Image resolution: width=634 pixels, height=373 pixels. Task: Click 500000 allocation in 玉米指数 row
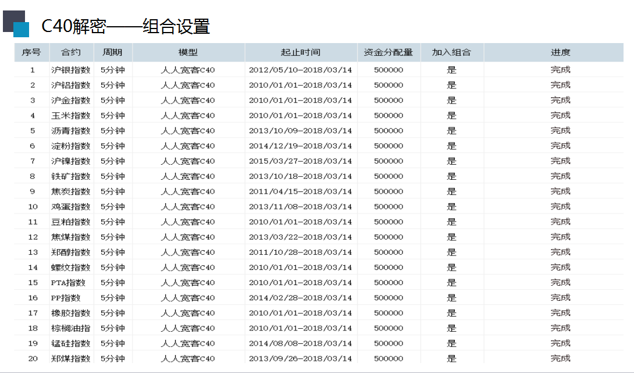click(389, 116)
